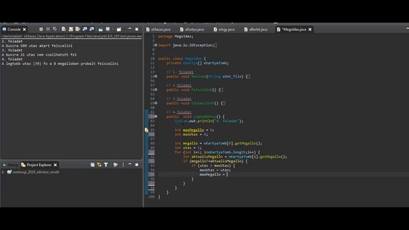This screenshot has width=409, height=230.
Task: Expand the folded Elutasitott method marker
Action: coord(156,103)
